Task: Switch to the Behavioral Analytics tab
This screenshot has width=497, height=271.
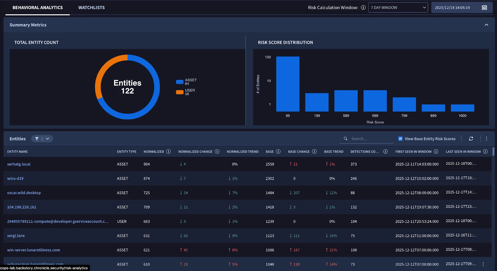Action: click(38, 7)
